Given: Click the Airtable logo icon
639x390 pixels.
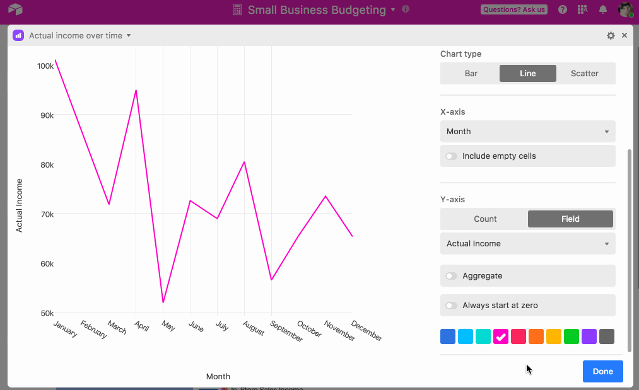Looking at the screenshot, I should pos(15,9).
